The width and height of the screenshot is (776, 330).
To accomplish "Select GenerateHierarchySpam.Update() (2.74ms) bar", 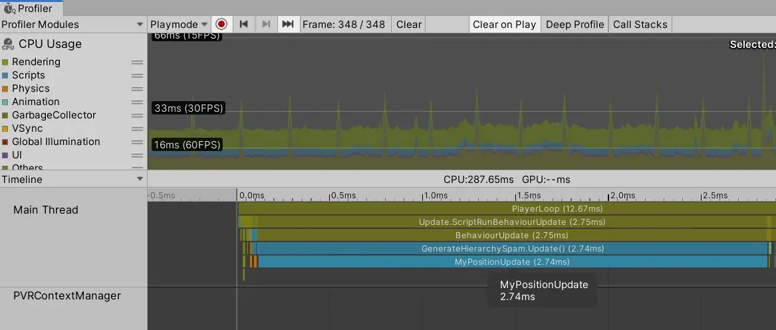I will pyautogui.click(x=512, y=248).
